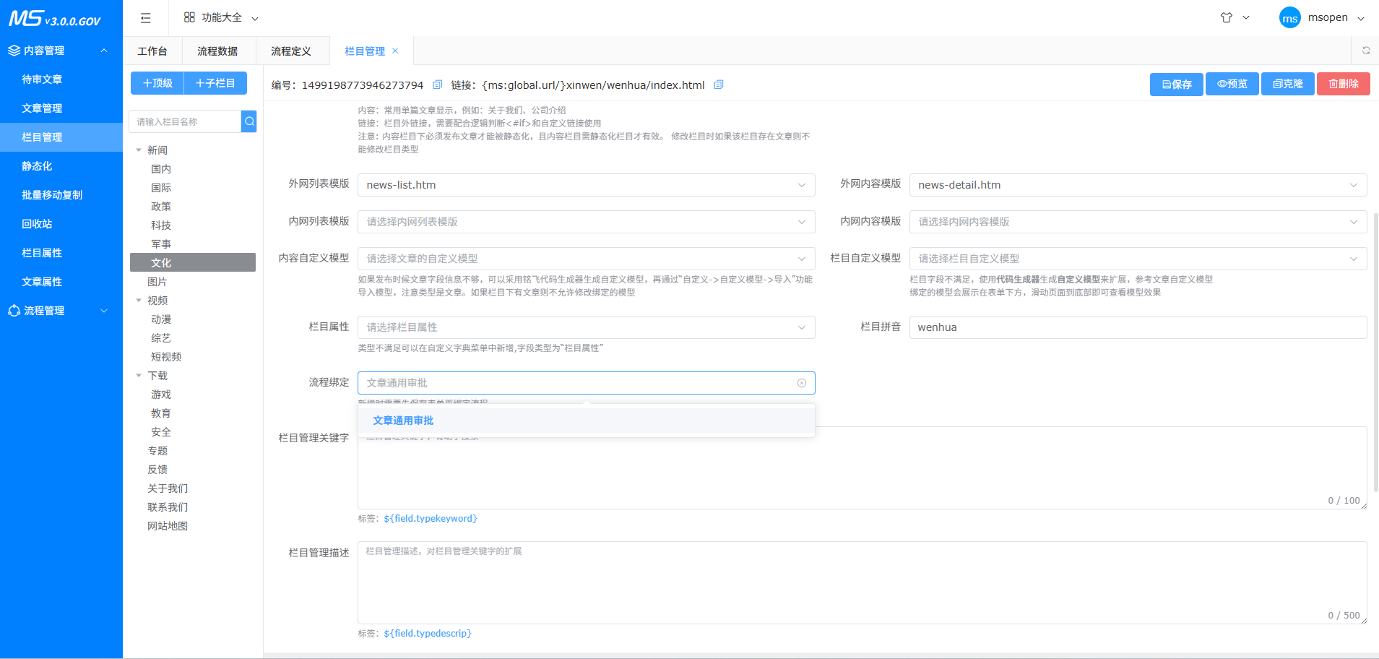Switch to the 流程数据 tab
1379x659 pixels.
pos(217,51)
